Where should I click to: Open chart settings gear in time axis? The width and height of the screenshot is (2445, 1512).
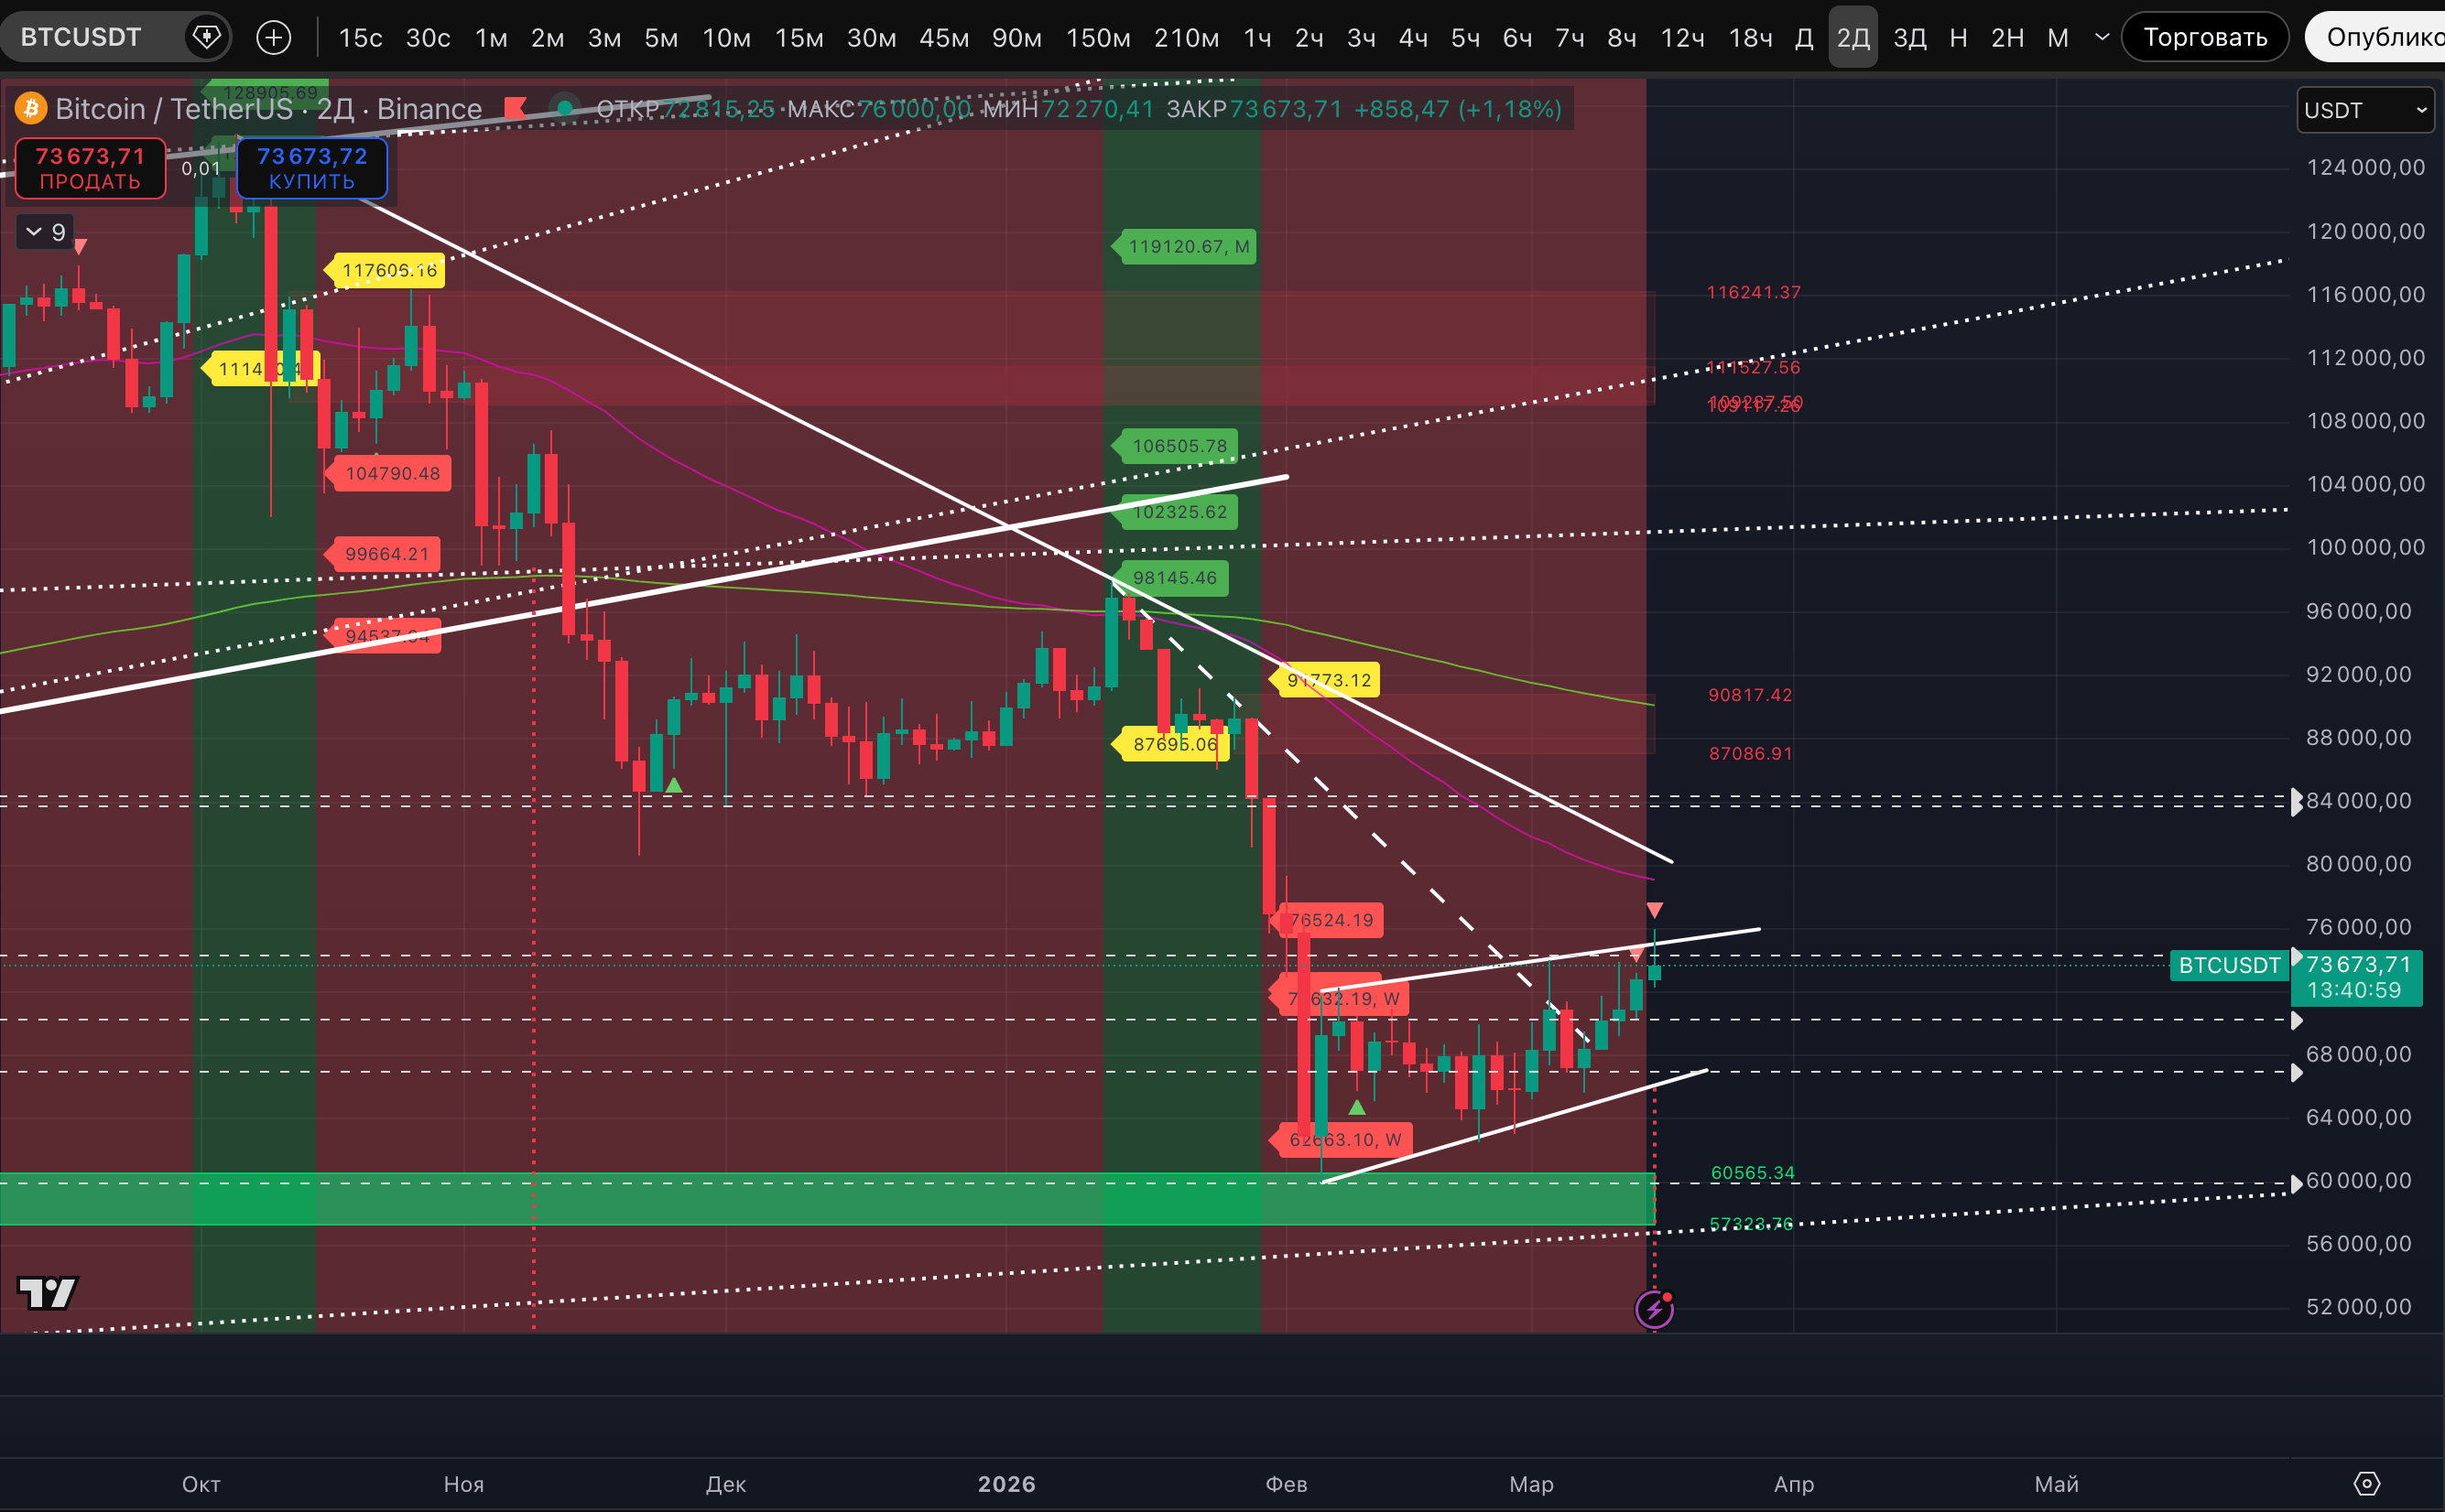(2366, 1483)
